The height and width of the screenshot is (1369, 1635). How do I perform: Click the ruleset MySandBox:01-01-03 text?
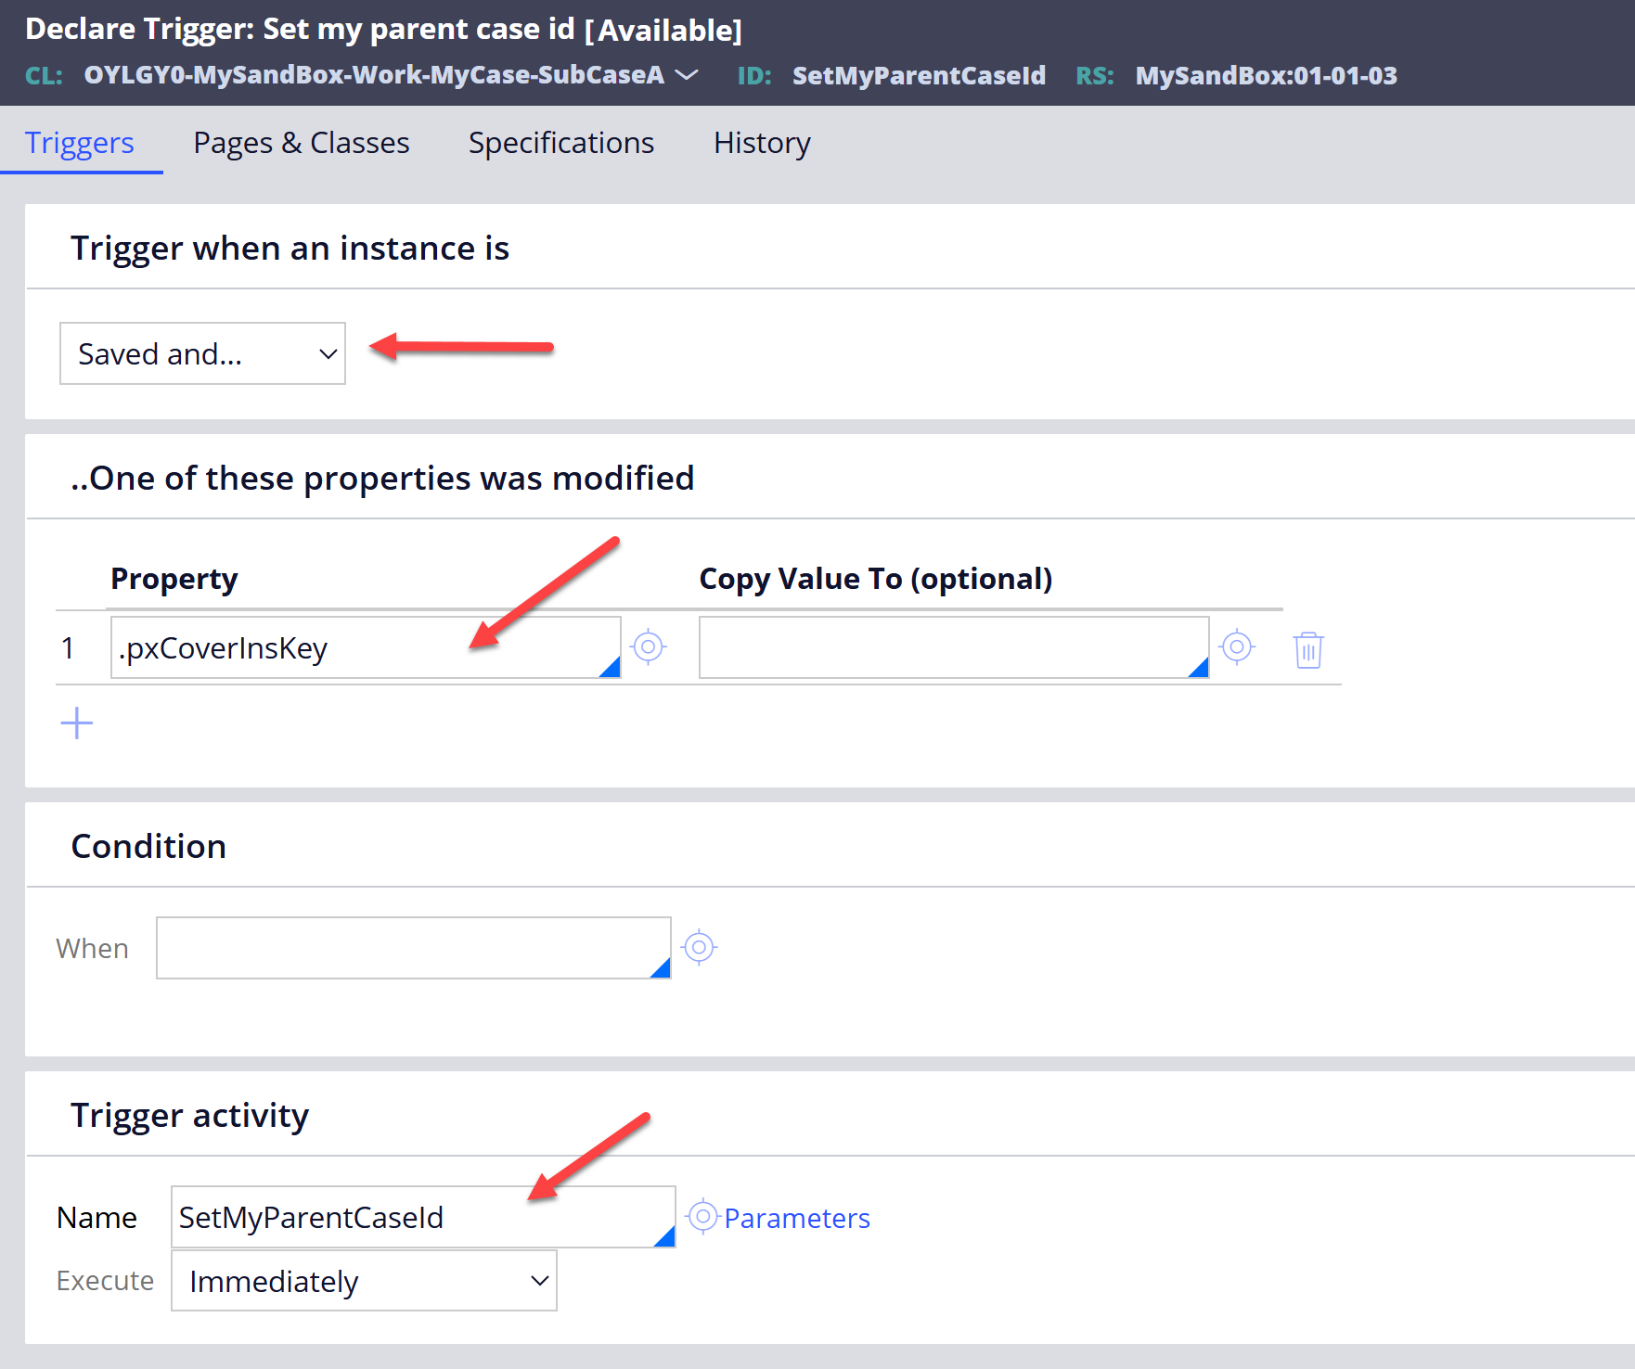pos(1266,75)
